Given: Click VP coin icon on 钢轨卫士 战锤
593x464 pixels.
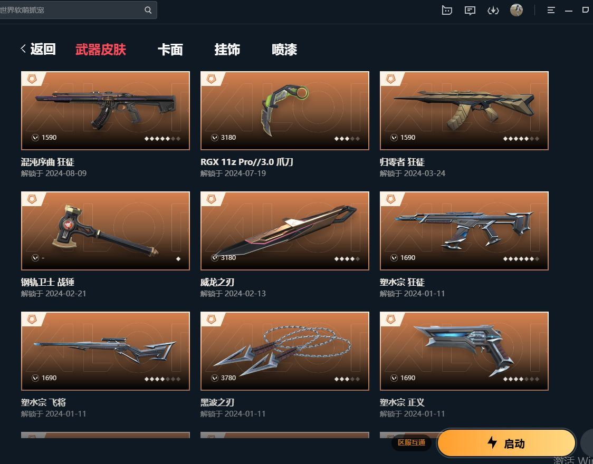Looking at the screenshot, I should pos(35,258).
